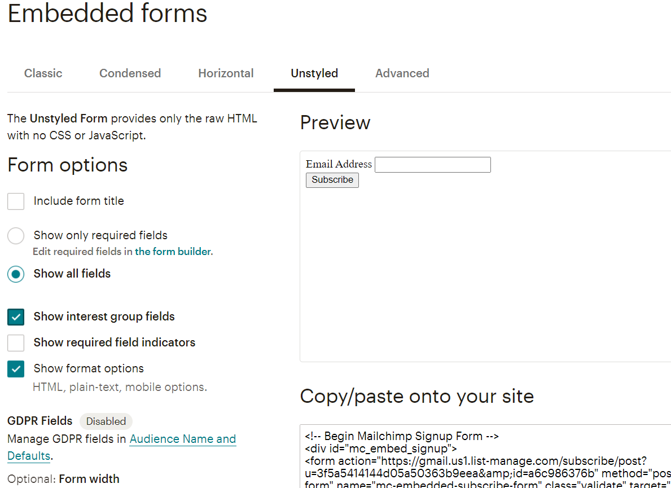
Task: Click the Email Address input in preview
Action: tap(433, 165)
